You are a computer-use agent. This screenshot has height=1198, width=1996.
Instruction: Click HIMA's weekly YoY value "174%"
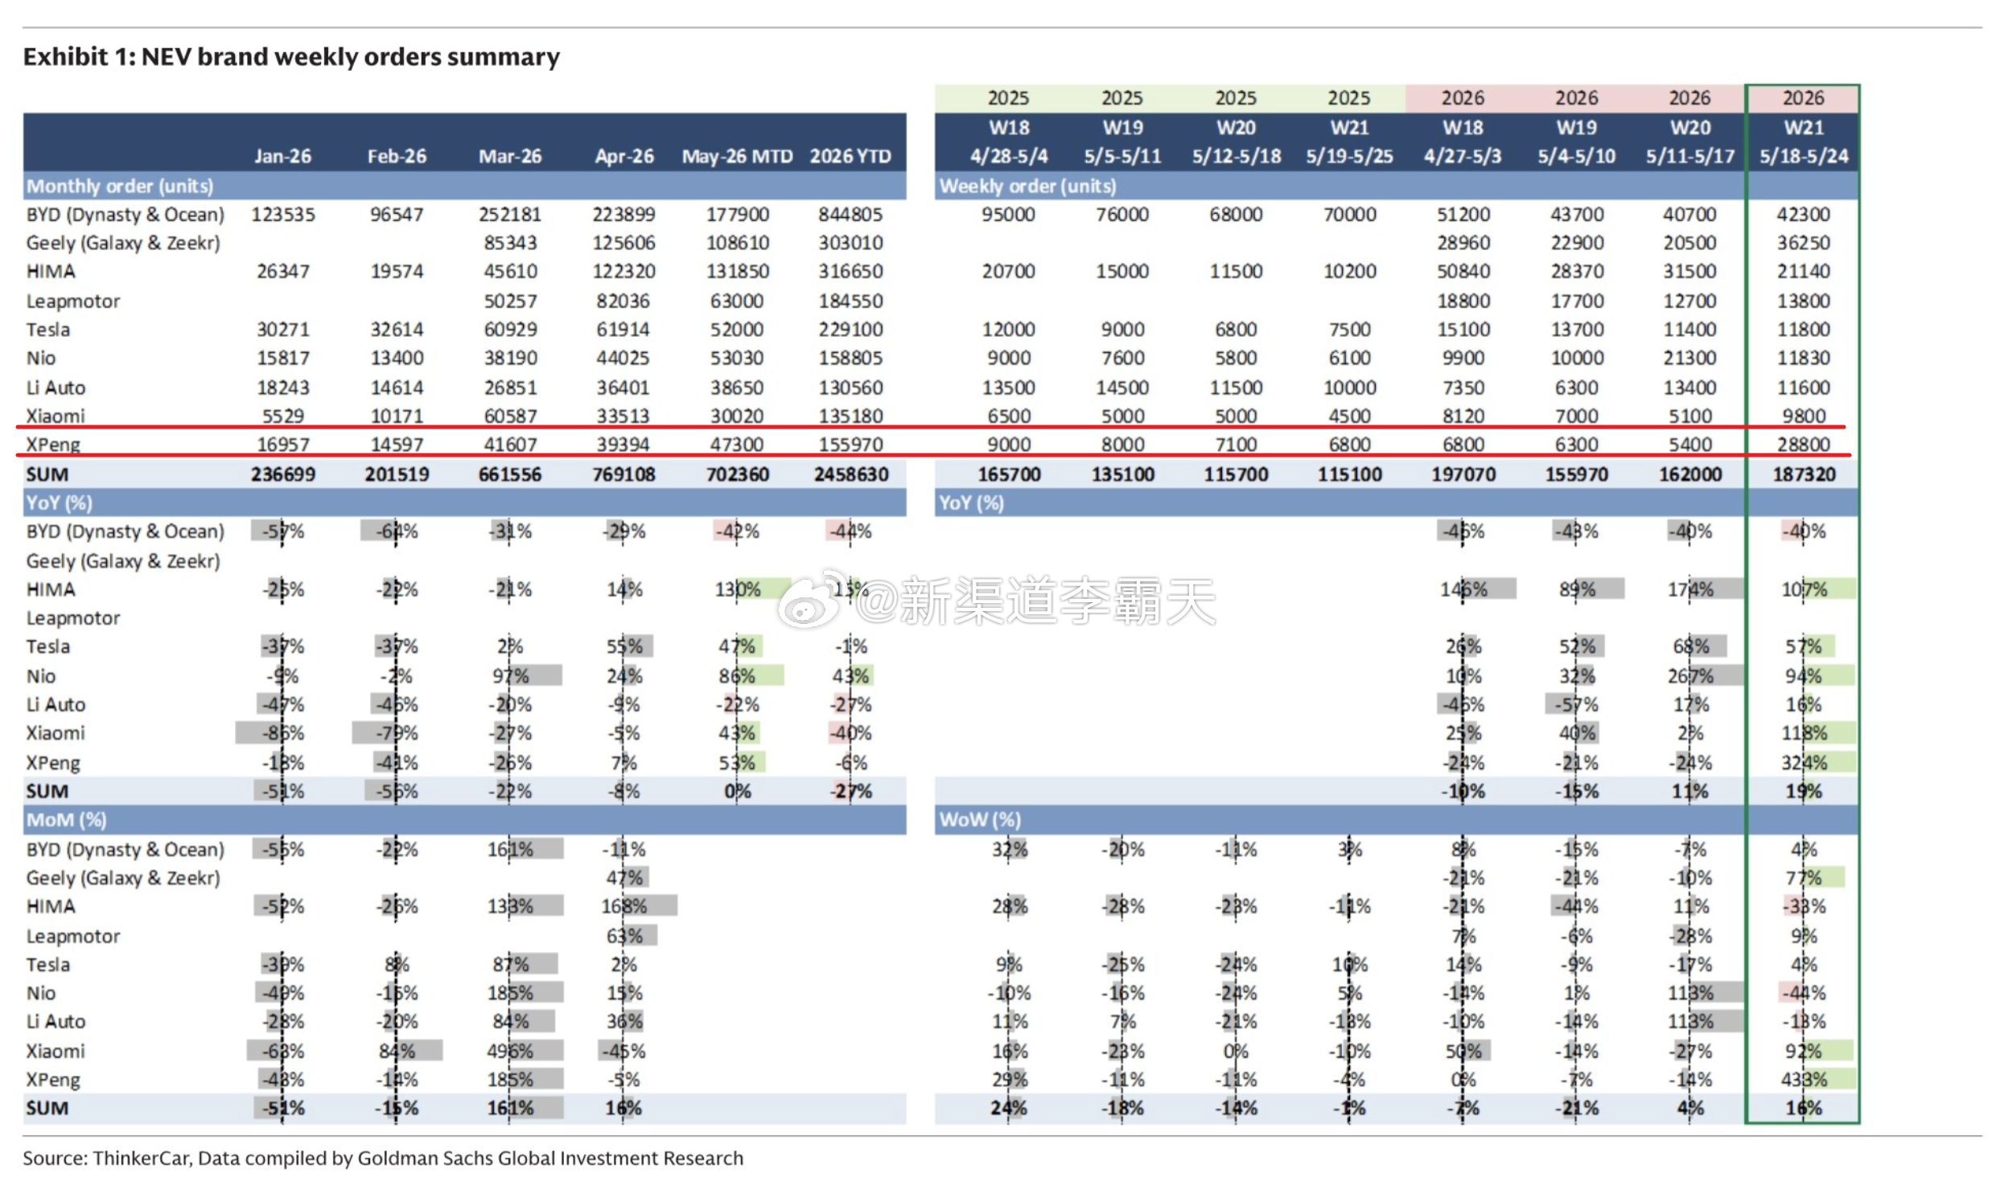[1689, 589]
